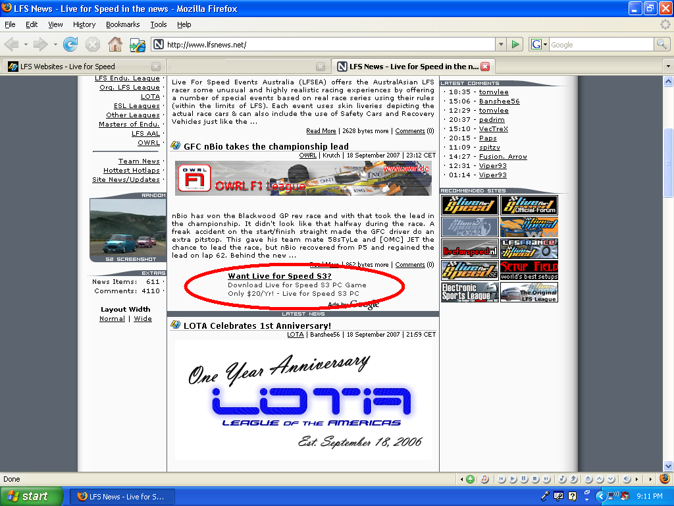The height and width of the screenshot is (506, 674).
Task: Click the mute speaker icon in status bar
Action: [627, 479]
